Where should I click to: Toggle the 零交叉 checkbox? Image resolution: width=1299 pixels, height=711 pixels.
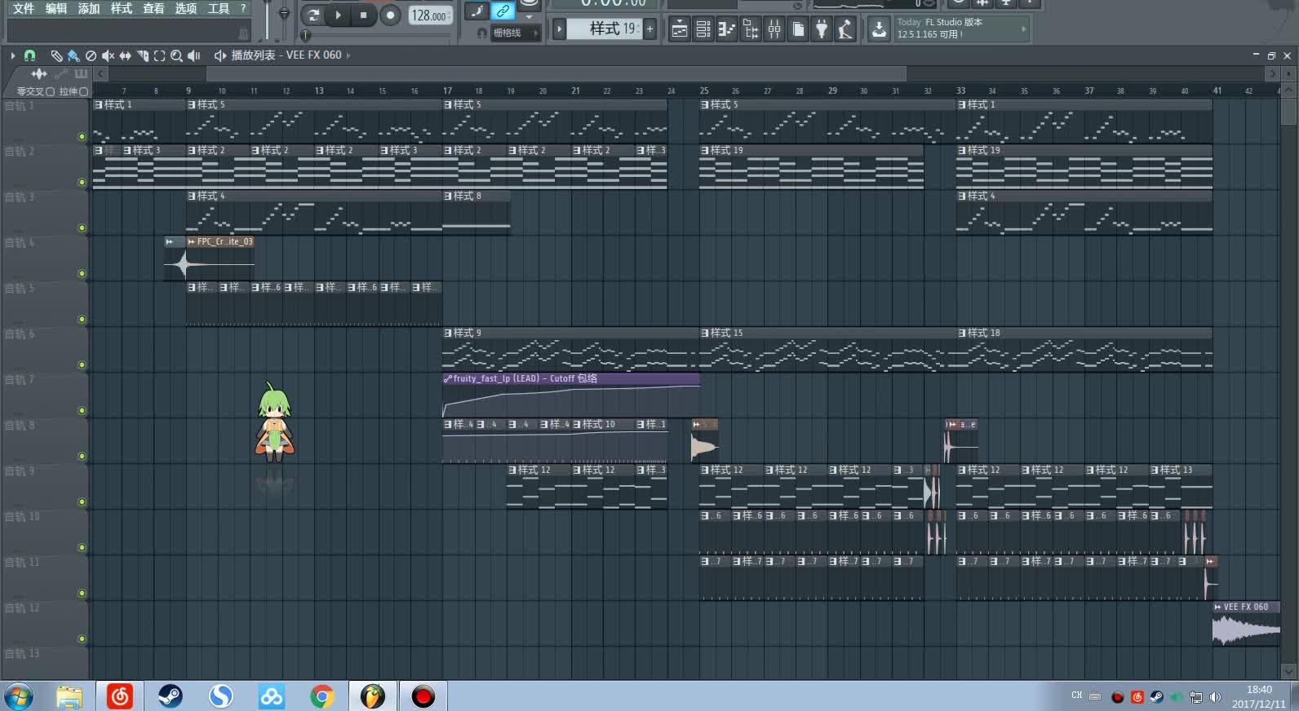tap(50, 91)
